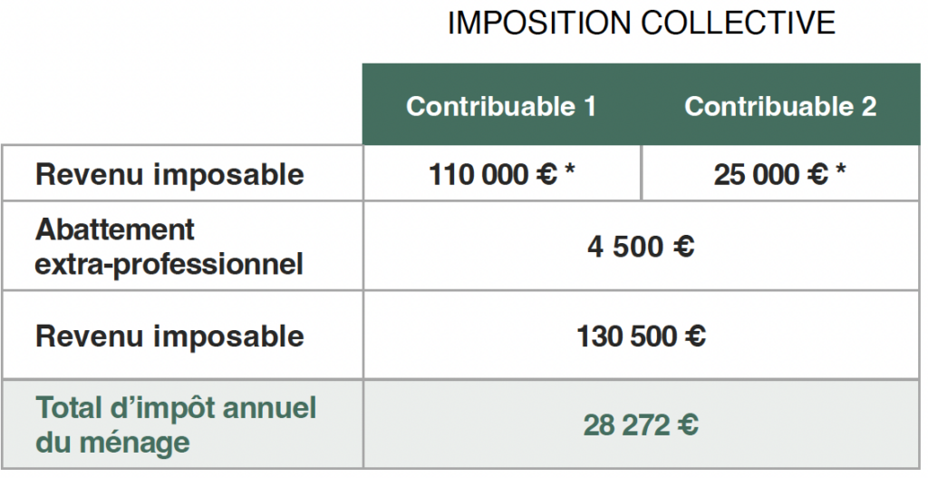Click the empty cell left of Contribuable 1

181,104
